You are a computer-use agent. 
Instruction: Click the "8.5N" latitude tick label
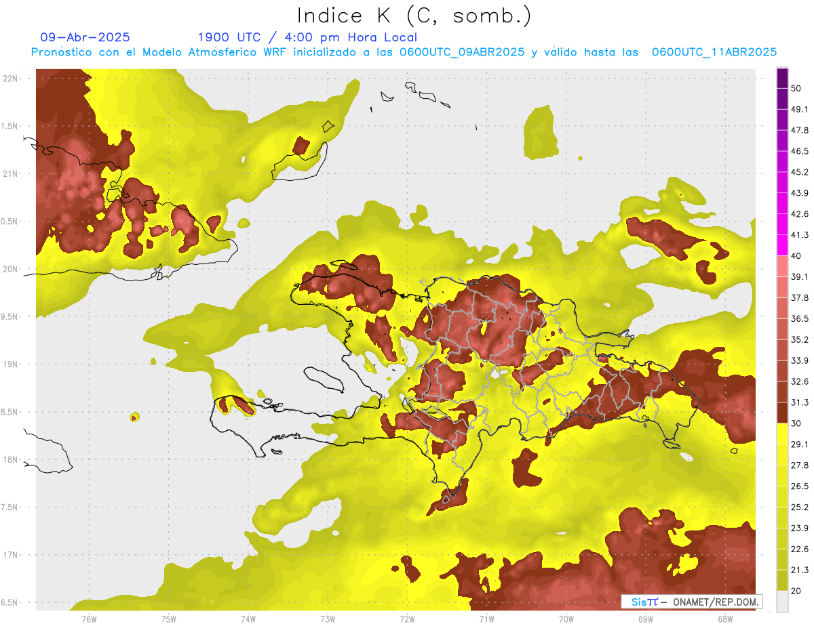(x=9, y=412)
